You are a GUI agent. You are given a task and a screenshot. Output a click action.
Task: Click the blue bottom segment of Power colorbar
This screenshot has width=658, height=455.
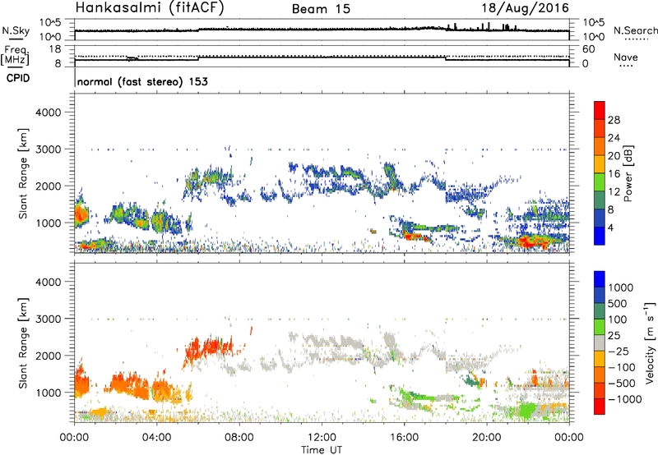coord(600,236)
